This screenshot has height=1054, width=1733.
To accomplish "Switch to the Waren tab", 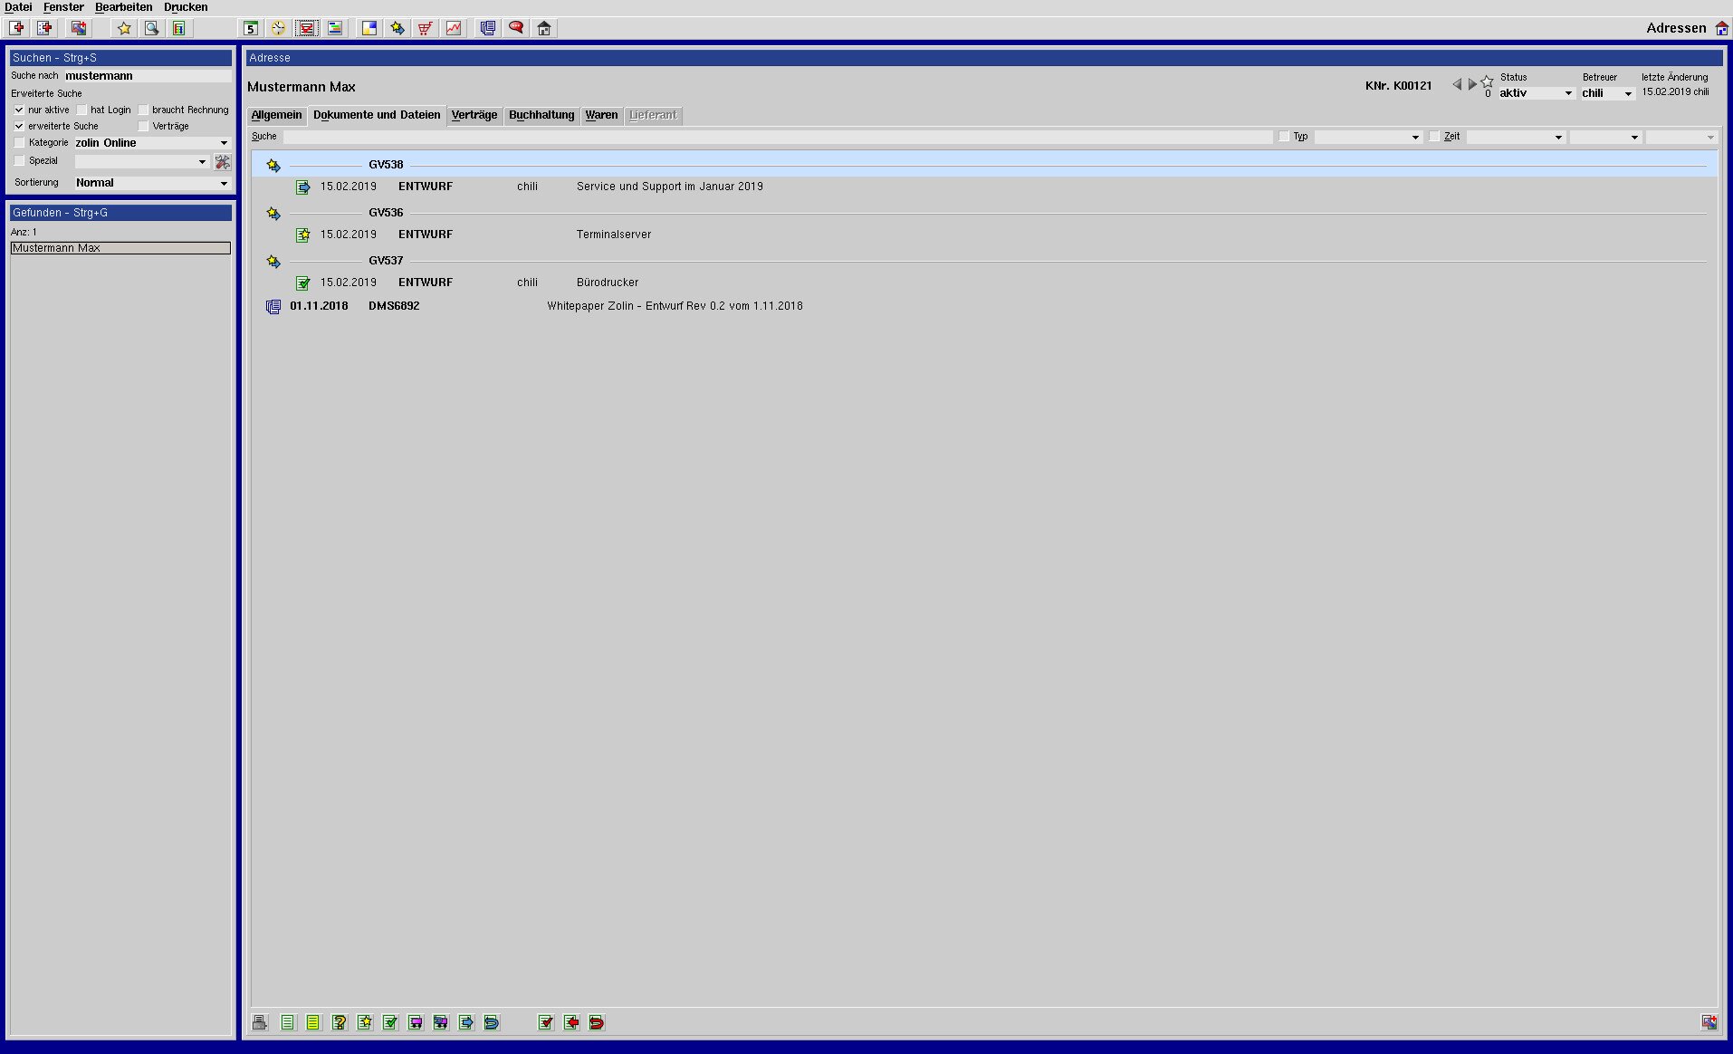I will coord(601,115).
